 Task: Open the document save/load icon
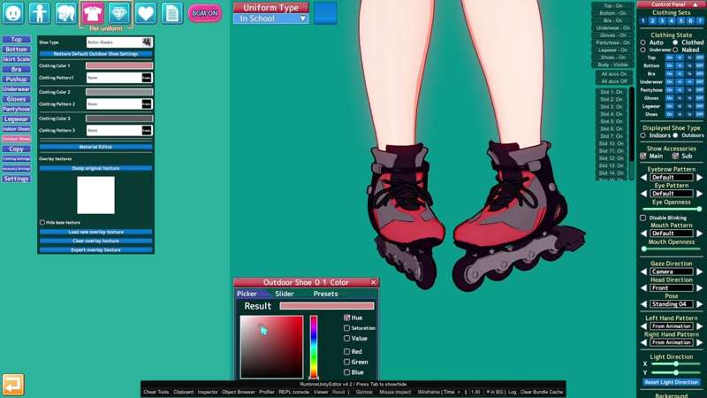[x=171, y=13]
